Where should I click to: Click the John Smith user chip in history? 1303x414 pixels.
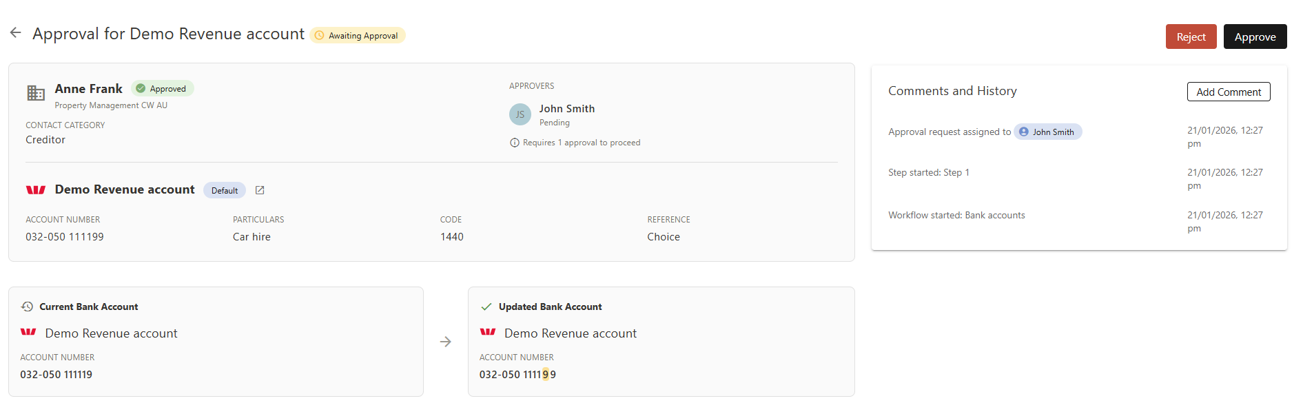1047,132
